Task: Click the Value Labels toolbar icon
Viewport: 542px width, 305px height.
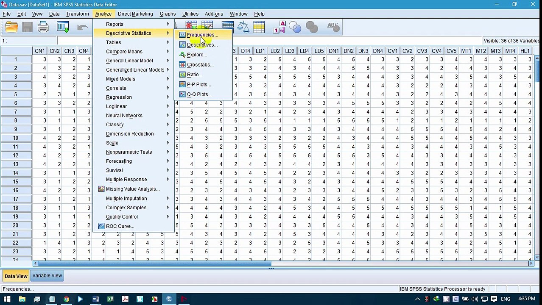Action: tap(279, 28)
